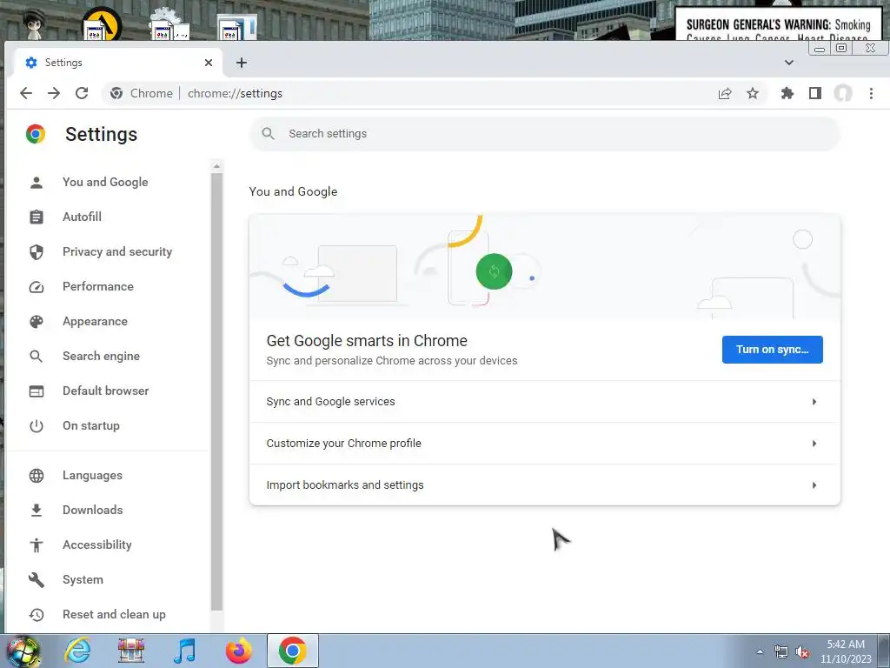Share this page using the share icon
Image resolution: width=890 pixels, height=668 pixels.
725,94
